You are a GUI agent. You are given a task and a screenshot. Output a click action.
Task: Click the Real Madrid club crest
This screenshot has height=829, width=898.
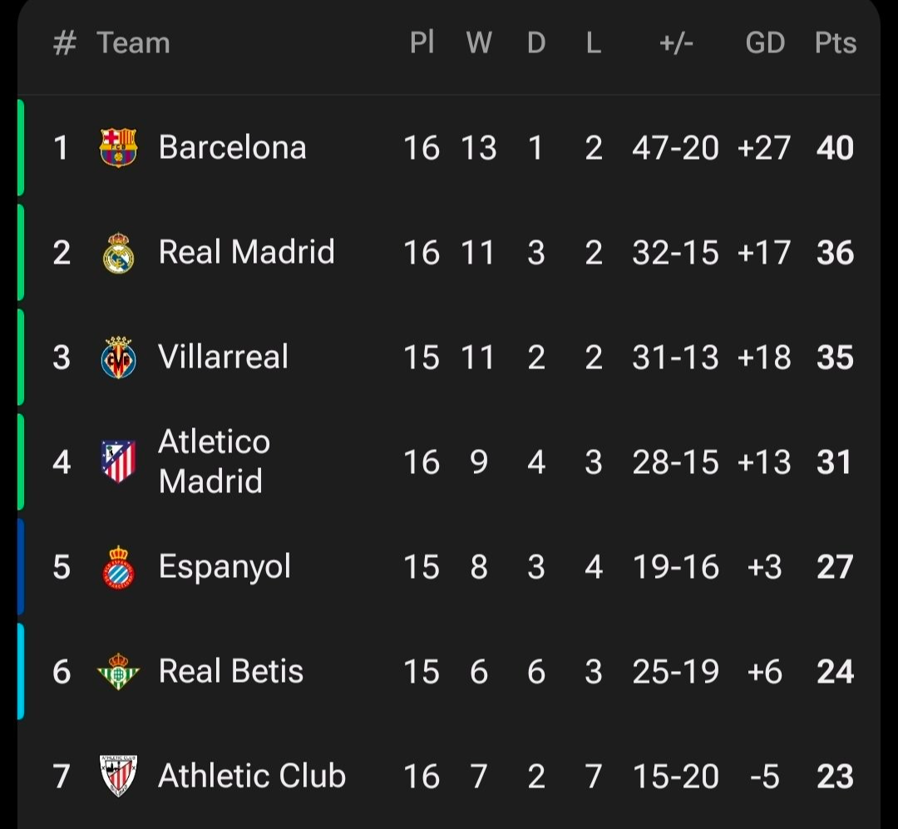click(118, 253)
